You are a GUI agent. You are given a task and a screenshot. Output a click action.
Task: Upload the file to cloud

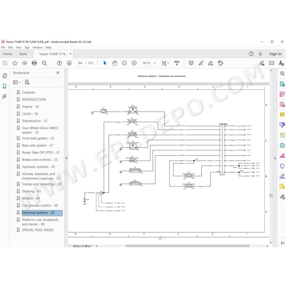click(25, 63)
